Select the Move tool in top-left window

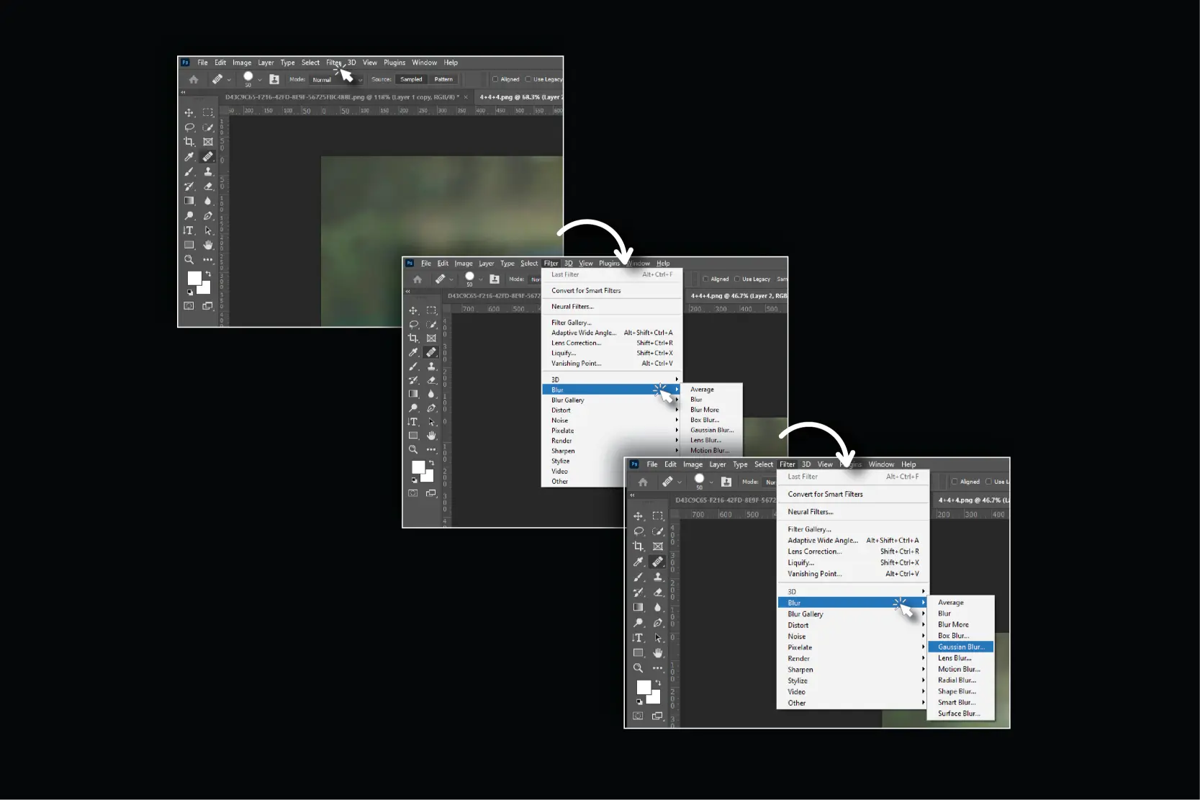[x=189, y=112]
